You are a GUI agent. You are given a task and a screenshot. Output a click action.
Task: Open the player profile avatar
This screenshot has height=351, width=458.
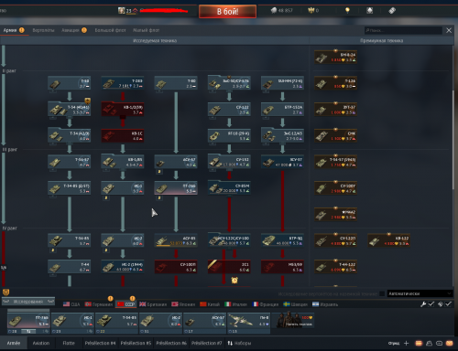(x=122, y=11)
